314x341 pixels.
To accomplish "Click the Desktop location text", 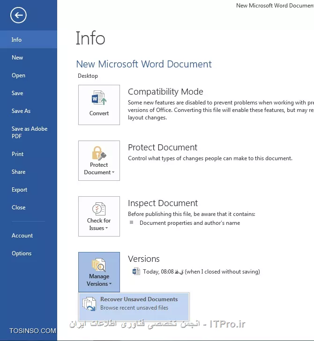I will 88,76.
